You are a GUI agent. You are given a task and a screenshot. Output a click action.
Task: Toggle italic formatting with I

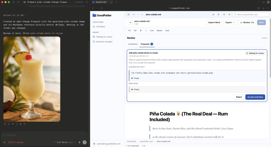(146, 31)
